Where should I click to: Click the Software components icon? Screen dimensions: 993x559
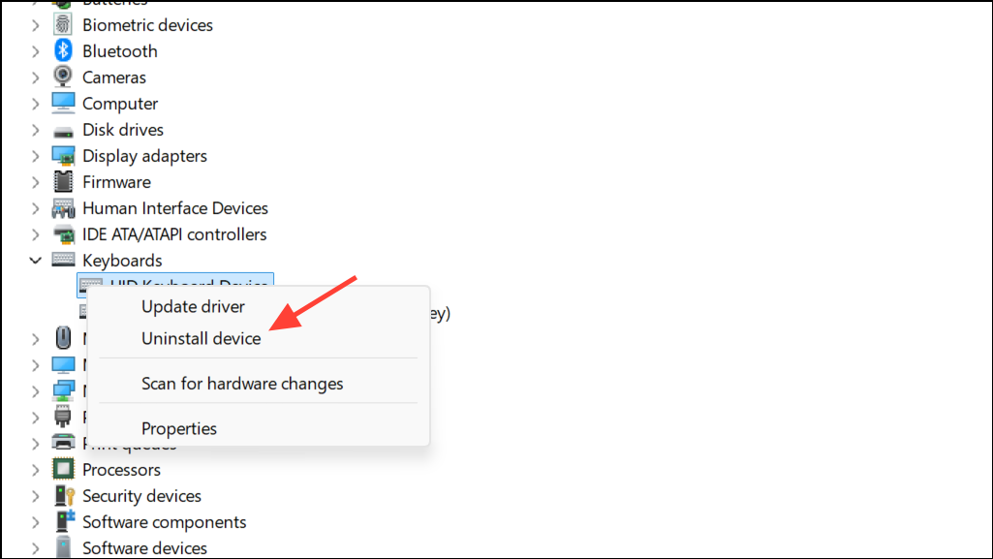pyautogui.click(x=63, y=522)
